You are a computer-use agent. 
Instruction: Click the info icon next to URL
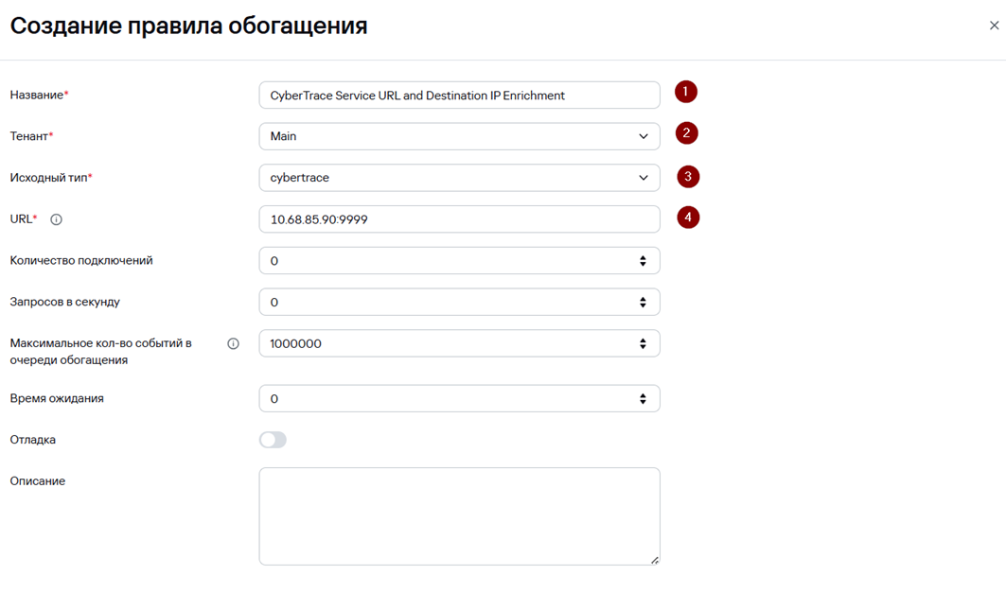pyautogui.click(x=57, y=219)
